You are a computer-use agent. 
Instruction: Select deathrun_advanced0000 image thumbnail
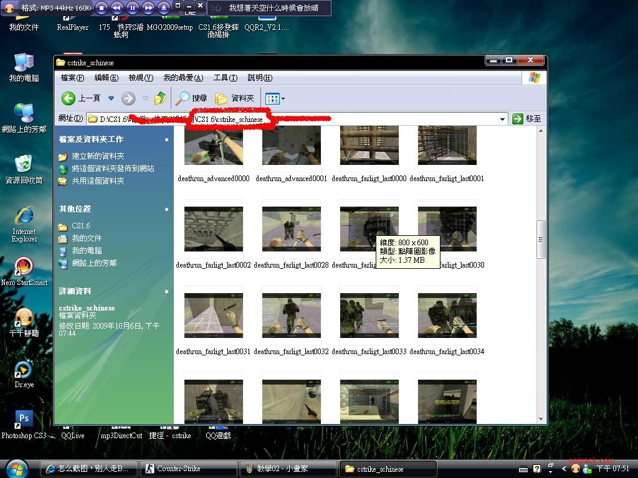click(214, 149)
